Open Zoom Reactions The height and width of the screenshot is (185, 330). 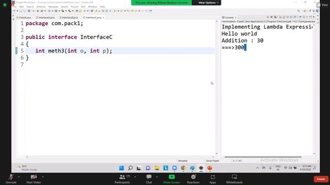click(x=193, y=179)
